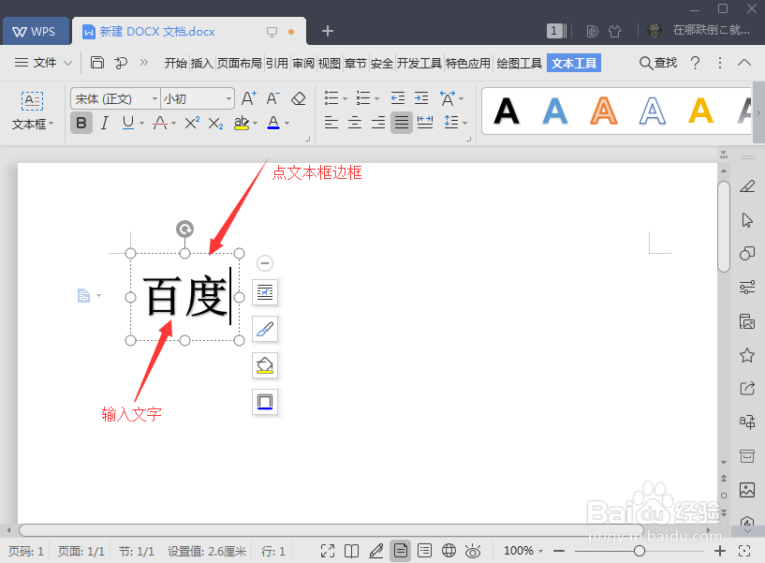
Task: Toggle bold formatting
Action: click(81, 123)
